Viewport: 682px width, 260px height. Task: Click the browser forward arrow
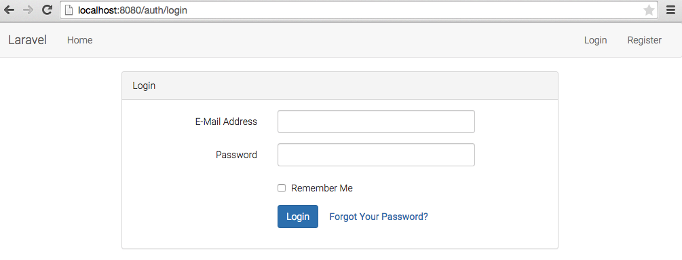click(28, 10)
